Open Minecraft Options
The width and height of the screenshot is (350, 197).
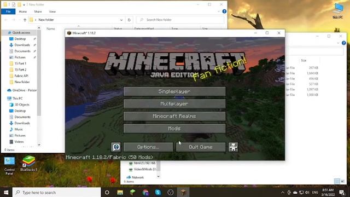click(148, 147)
